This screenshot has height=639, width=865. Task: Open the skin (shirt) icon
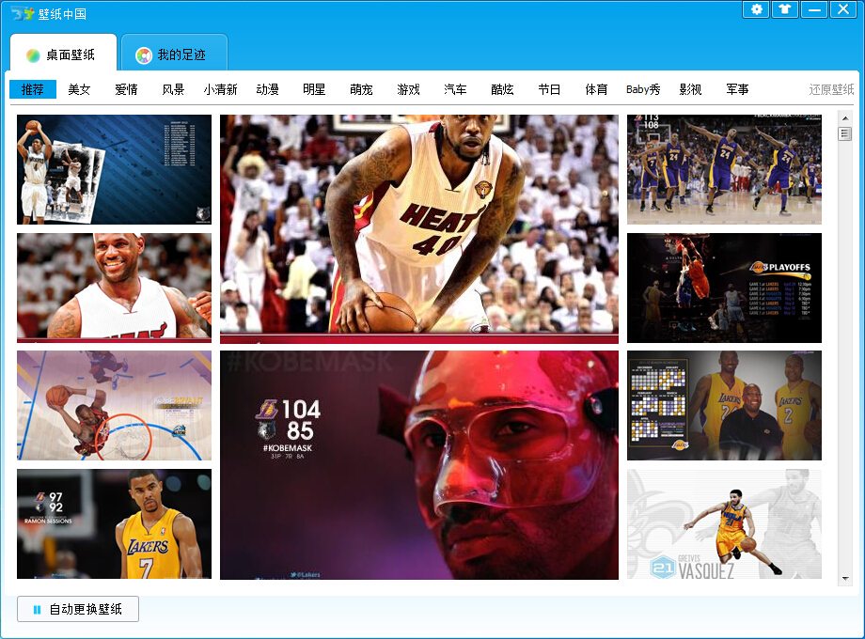(x=785, y=9)
